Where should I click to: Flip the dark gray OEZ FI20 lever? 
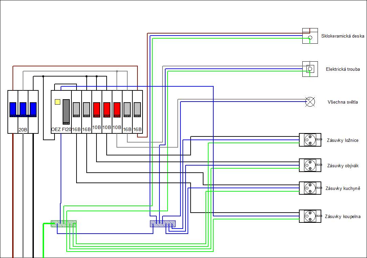coord(66,112)
